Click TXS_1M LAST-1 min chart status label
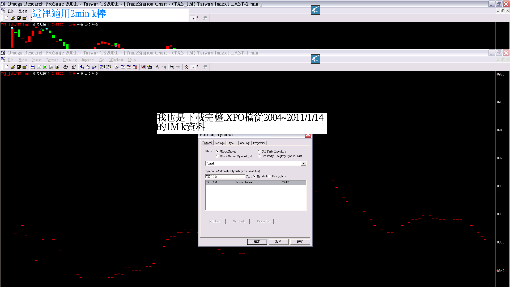 click(x=16, y=74)
